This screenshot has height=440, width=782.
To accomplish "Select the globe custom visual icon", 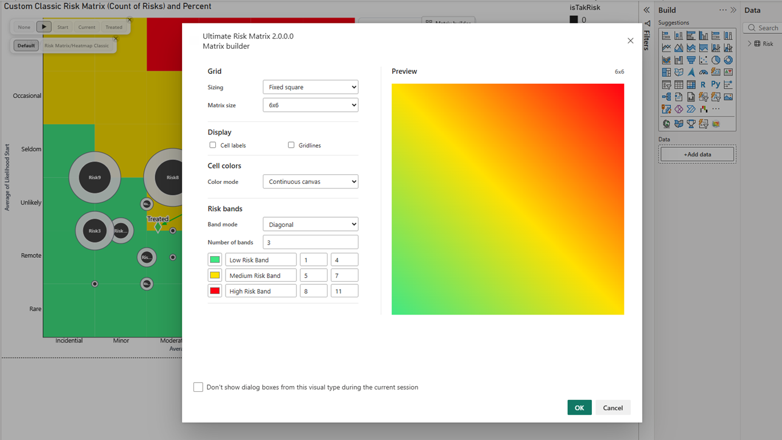I will 666,123.
